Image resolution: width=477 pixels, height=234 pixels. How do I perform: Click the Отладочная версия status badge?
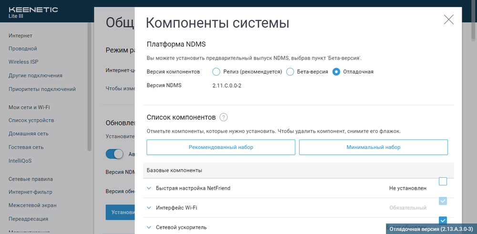pyautogui.click(x=431, y=229)
